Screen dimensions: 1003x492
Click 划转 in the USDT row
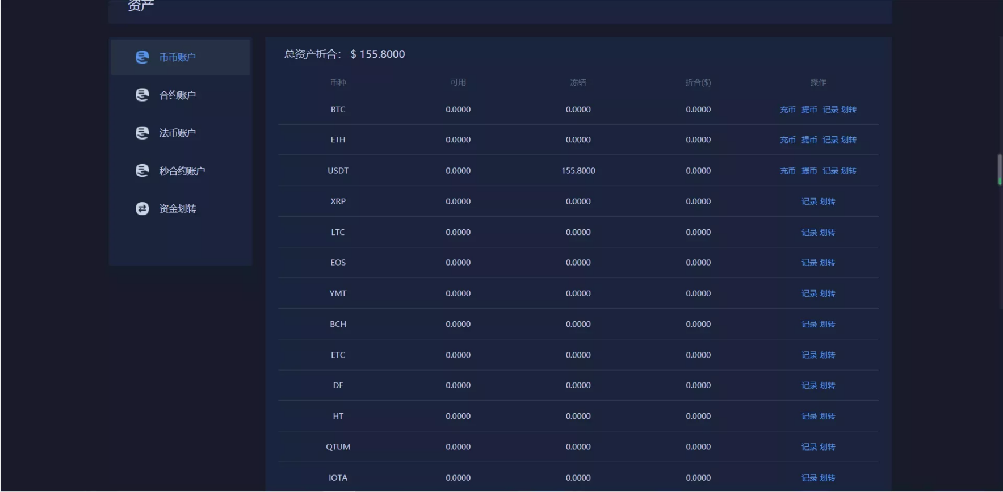point(849,171)
